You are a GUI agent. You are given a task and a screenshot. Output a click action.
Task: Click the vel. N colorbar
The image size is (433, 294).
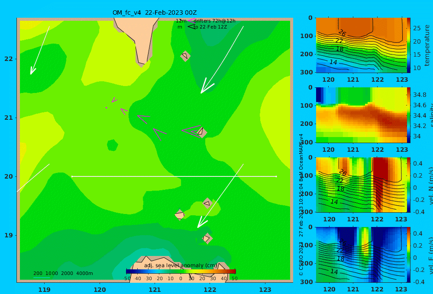409,185
